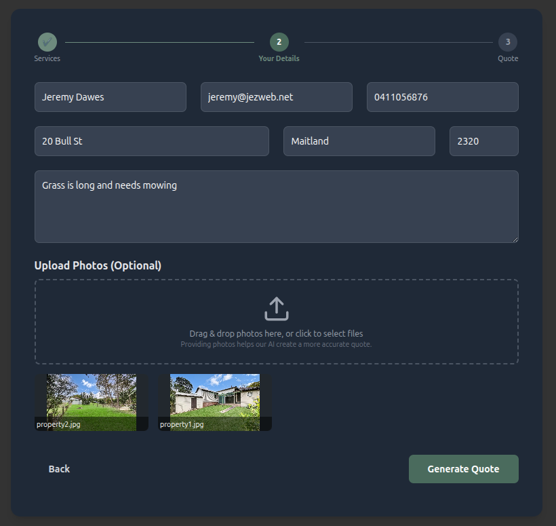Viewport: 556px width, 526px height.
Task: Select the phone number field 0411056876
Action: pos(442,97)
